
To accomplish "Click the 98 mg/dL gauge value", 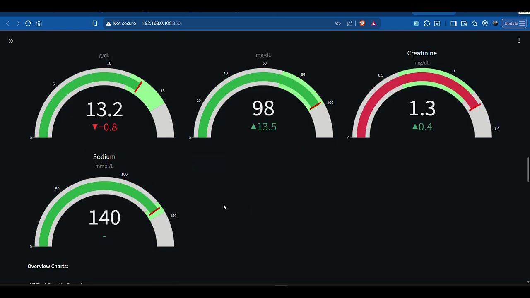I will 263,109.
